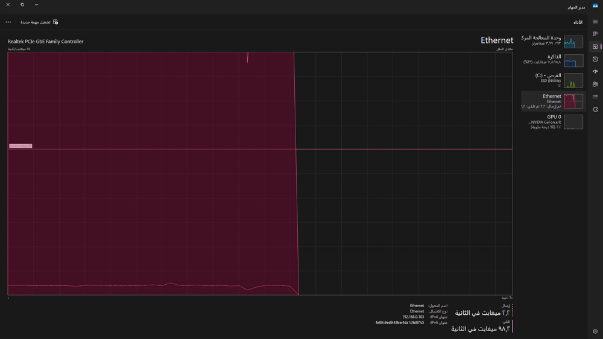
Task: Open Task Manager settings gear
Action: pyautogui.click(x=595, y=331)
